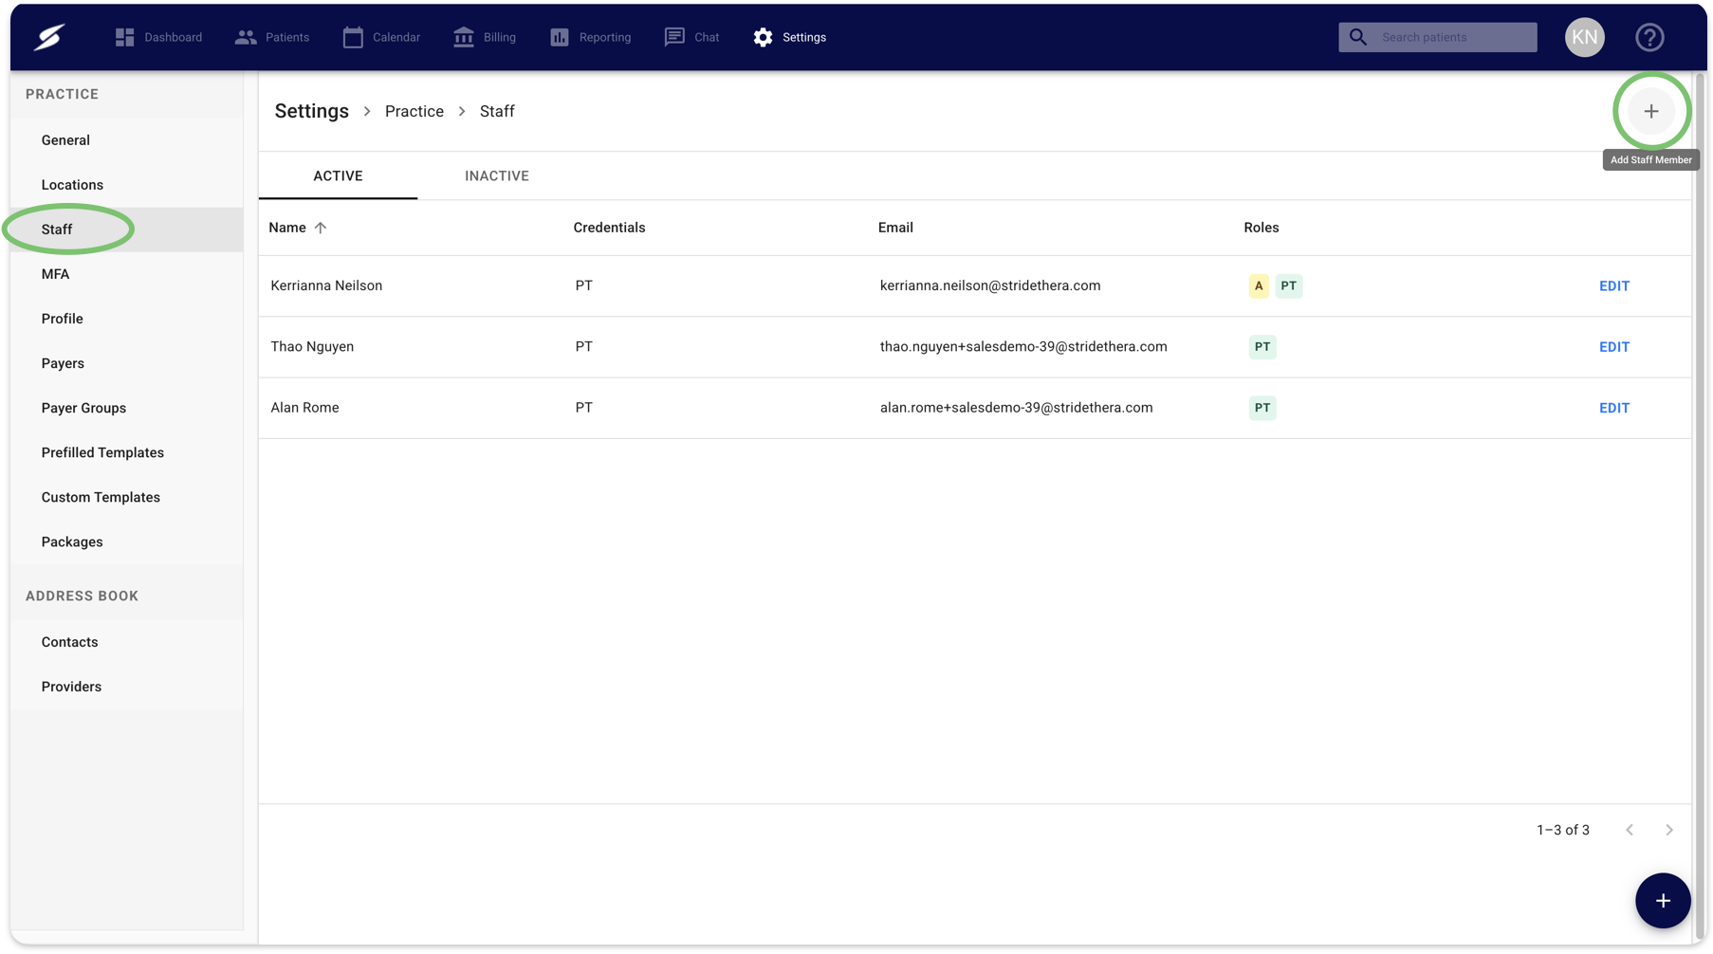The width and height of the screenshot is (1713, 954).
Task: Edit Alan Rome's staff record
Action: click(x=1613, y=408)
